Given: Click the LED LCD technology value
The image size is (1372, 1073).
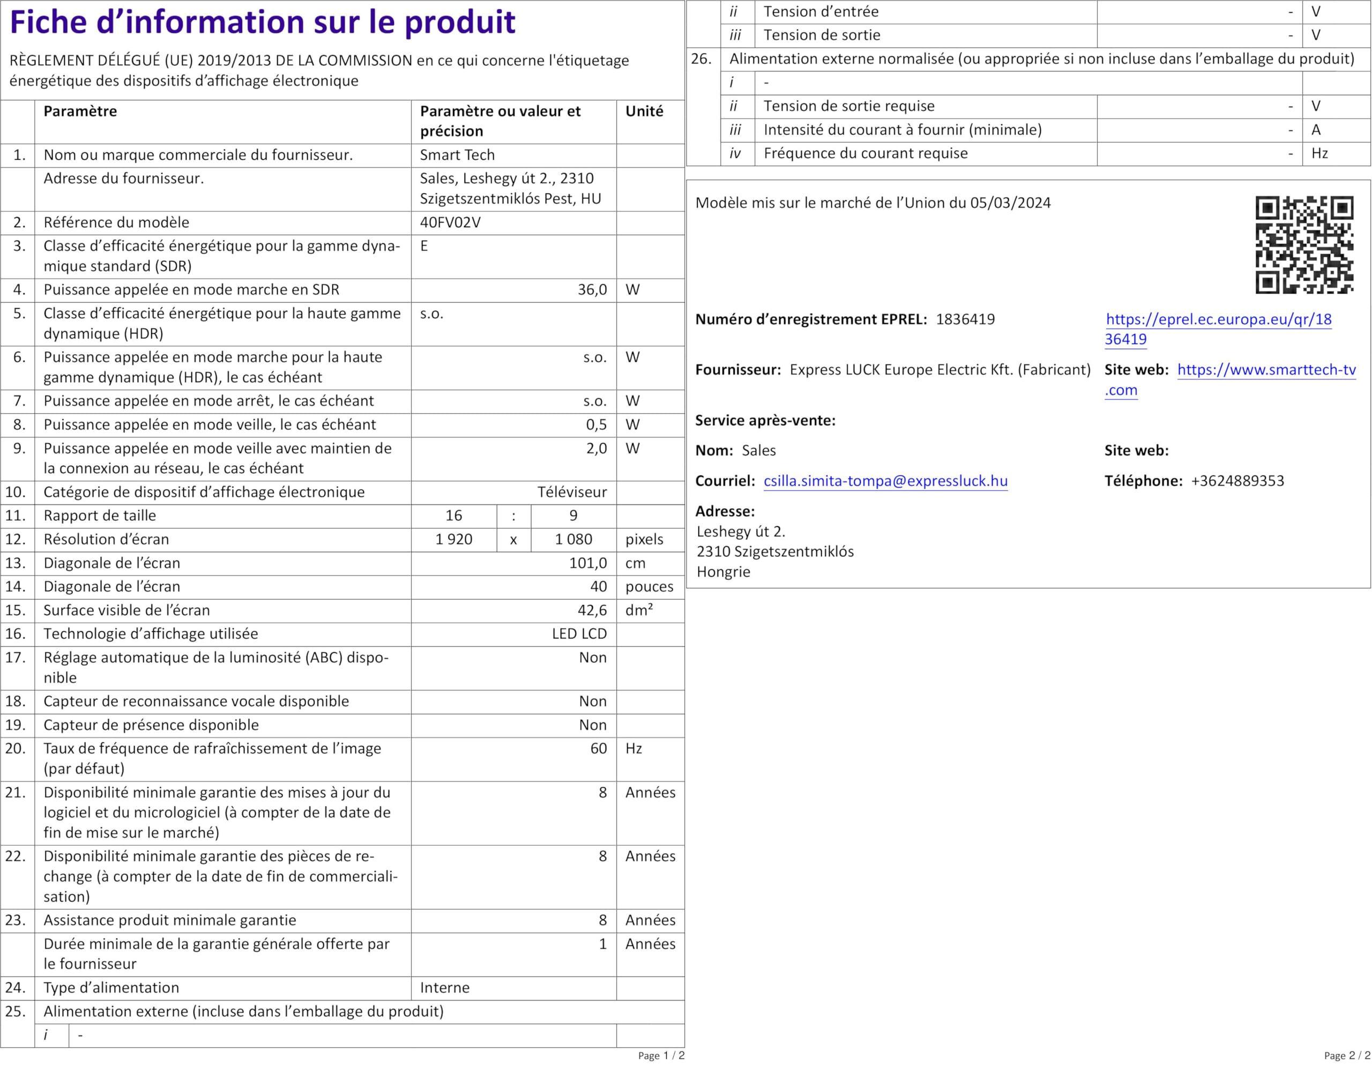Looking at the screenshot, I should click(x=579, y=634).
